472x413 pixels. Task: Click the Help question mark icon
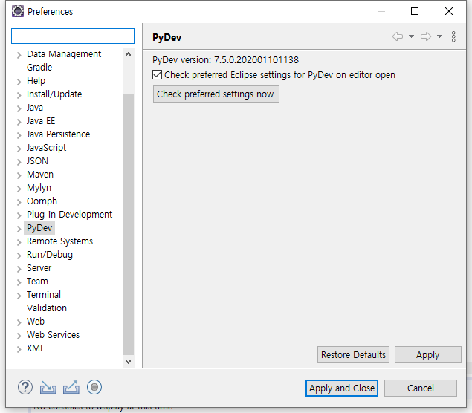(x=25, y=387)
